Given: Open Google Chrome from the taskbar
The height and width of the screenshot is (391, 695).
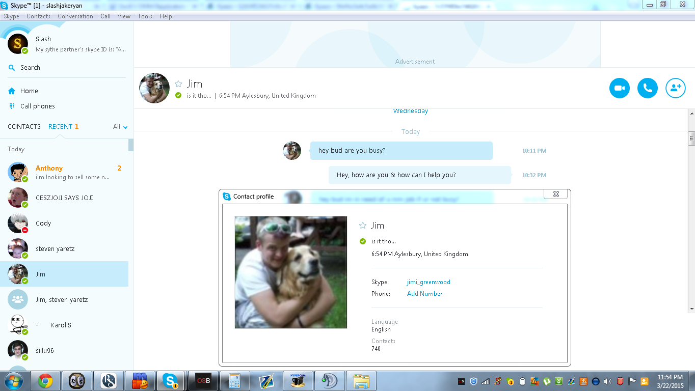Looking at the screenshot, I should pos(45,381).
